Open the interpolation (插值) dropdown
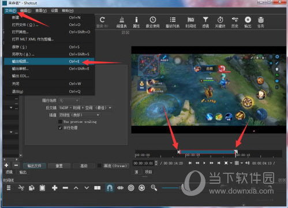This screenshot has width=288, height=208. (79, 115)
